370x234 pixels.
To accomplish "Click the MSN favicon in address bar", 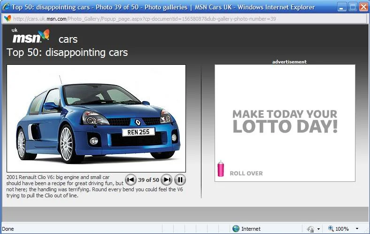I will pyautogui.click(x=8, y=18).
